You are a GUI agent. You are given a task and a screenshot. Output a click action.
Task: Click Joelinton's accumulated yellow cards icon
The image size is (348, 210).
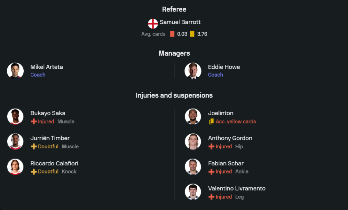click(211, 122)
